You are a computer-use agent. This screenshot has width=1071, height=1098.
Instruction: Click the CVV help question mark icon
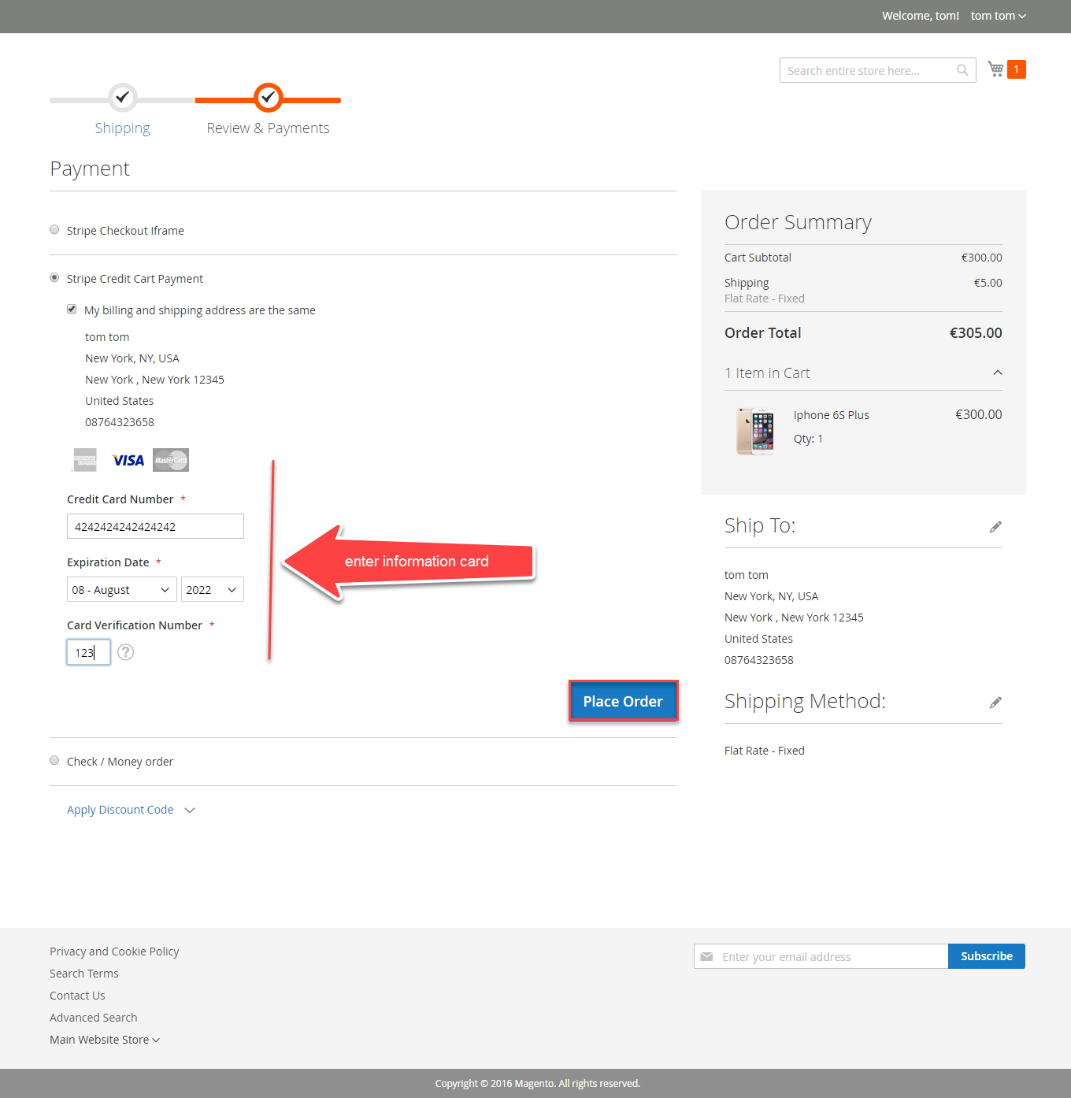pyautogui.click(x=125, y=652)
